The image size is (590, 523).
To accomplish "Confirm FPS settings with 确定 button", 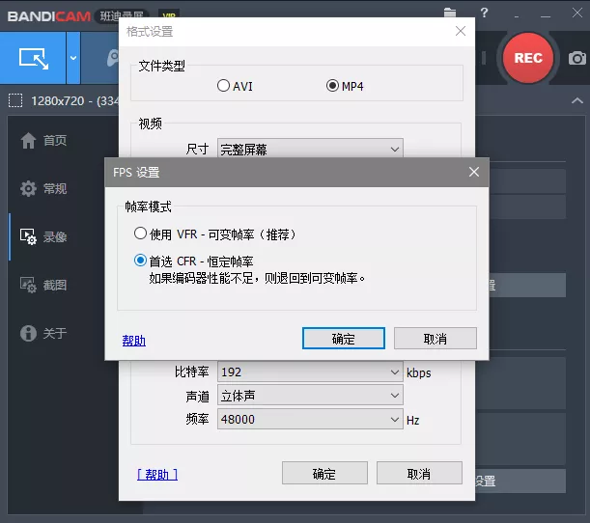I will [x=344, y=339].
